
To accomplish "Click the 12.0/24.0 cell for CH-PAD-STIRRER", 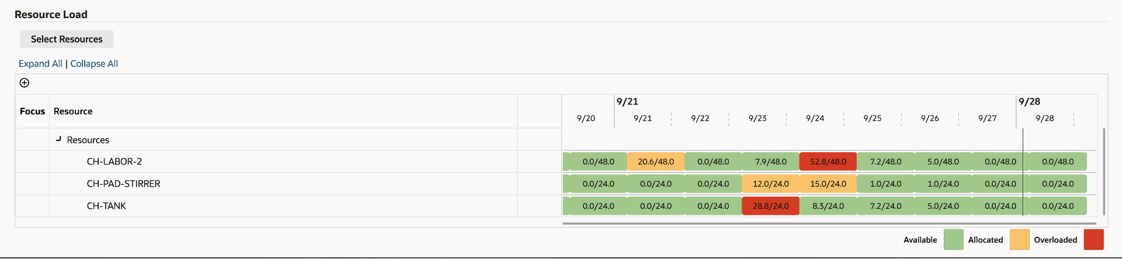I will tap(770, 184).
